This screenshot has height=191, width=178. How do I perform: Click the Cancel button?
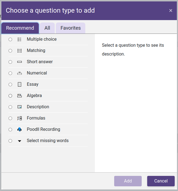pyautogui.click(x=161, y=181)
